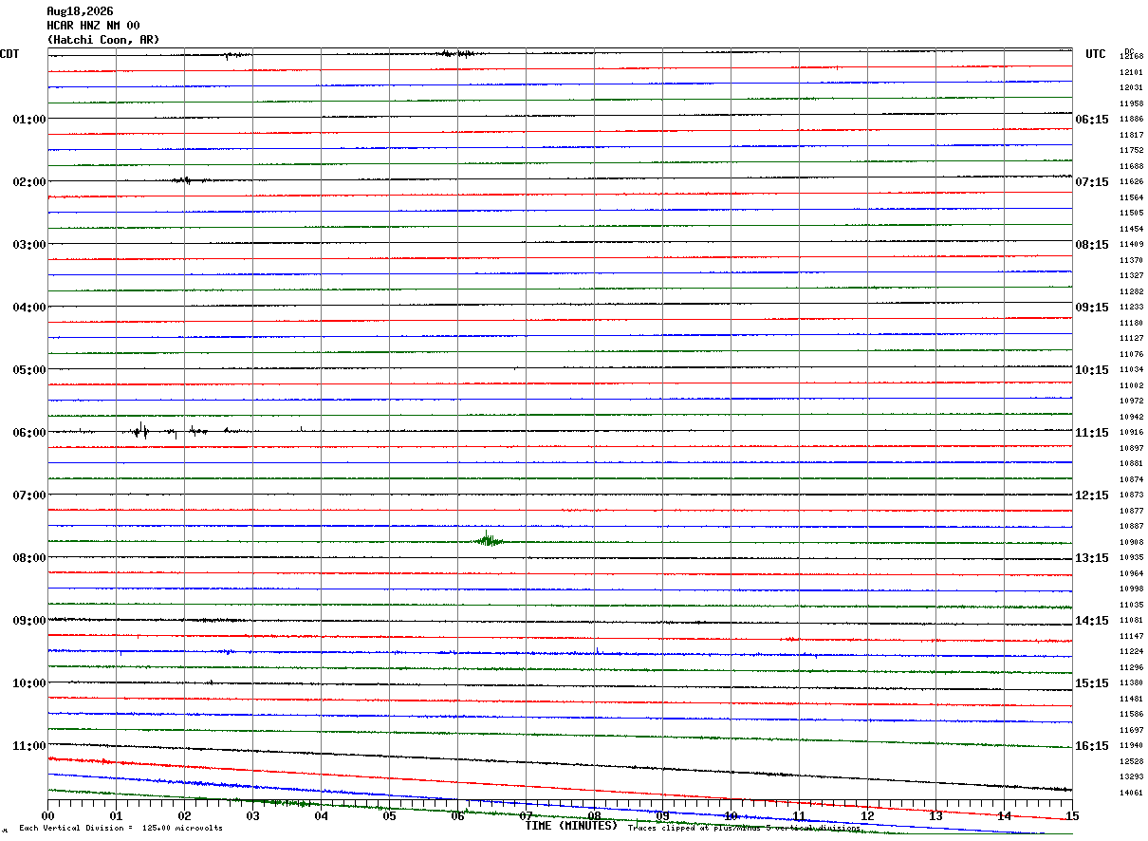Click minute 15 on the bottom axis
Viewport: 1148px width, 841px height.
[x=1072, y=816]
